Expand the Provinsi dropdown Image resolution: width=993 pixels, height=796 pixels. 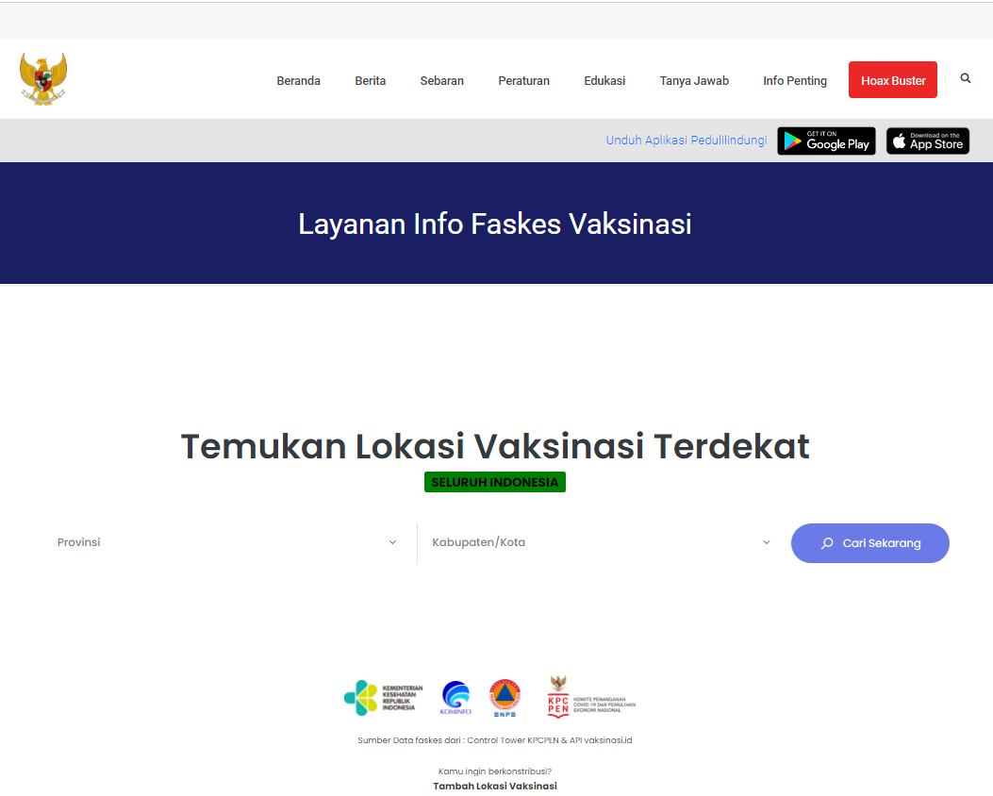click(x=226, y=542)
